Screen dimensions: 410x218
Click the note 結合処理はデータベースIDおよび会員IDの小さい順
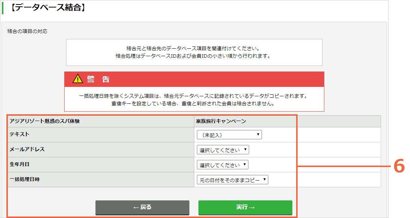point(194,56)
